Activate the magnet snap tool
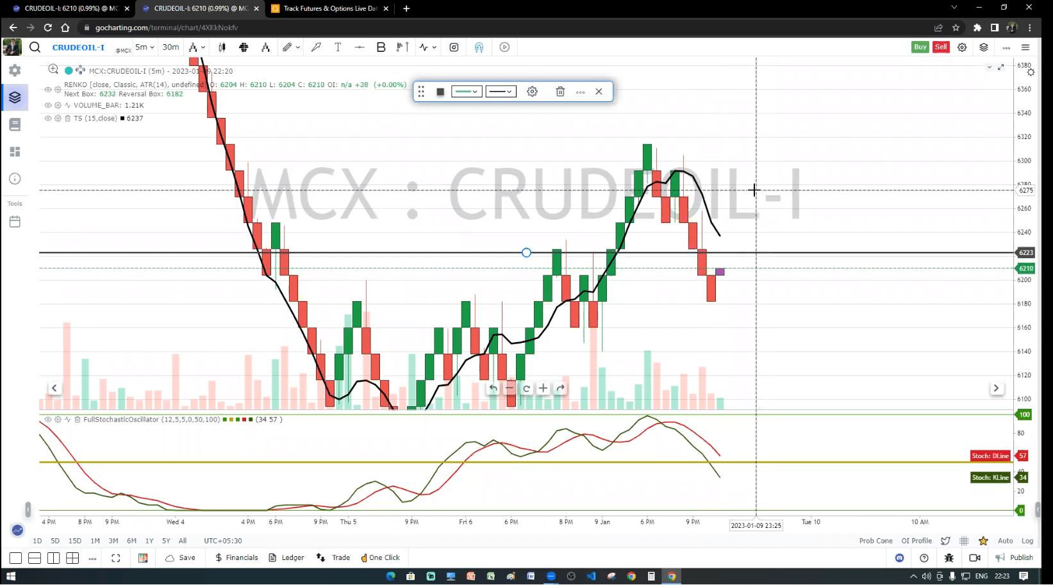Viewport: 1053px width, 585px height. click(479, 47)
